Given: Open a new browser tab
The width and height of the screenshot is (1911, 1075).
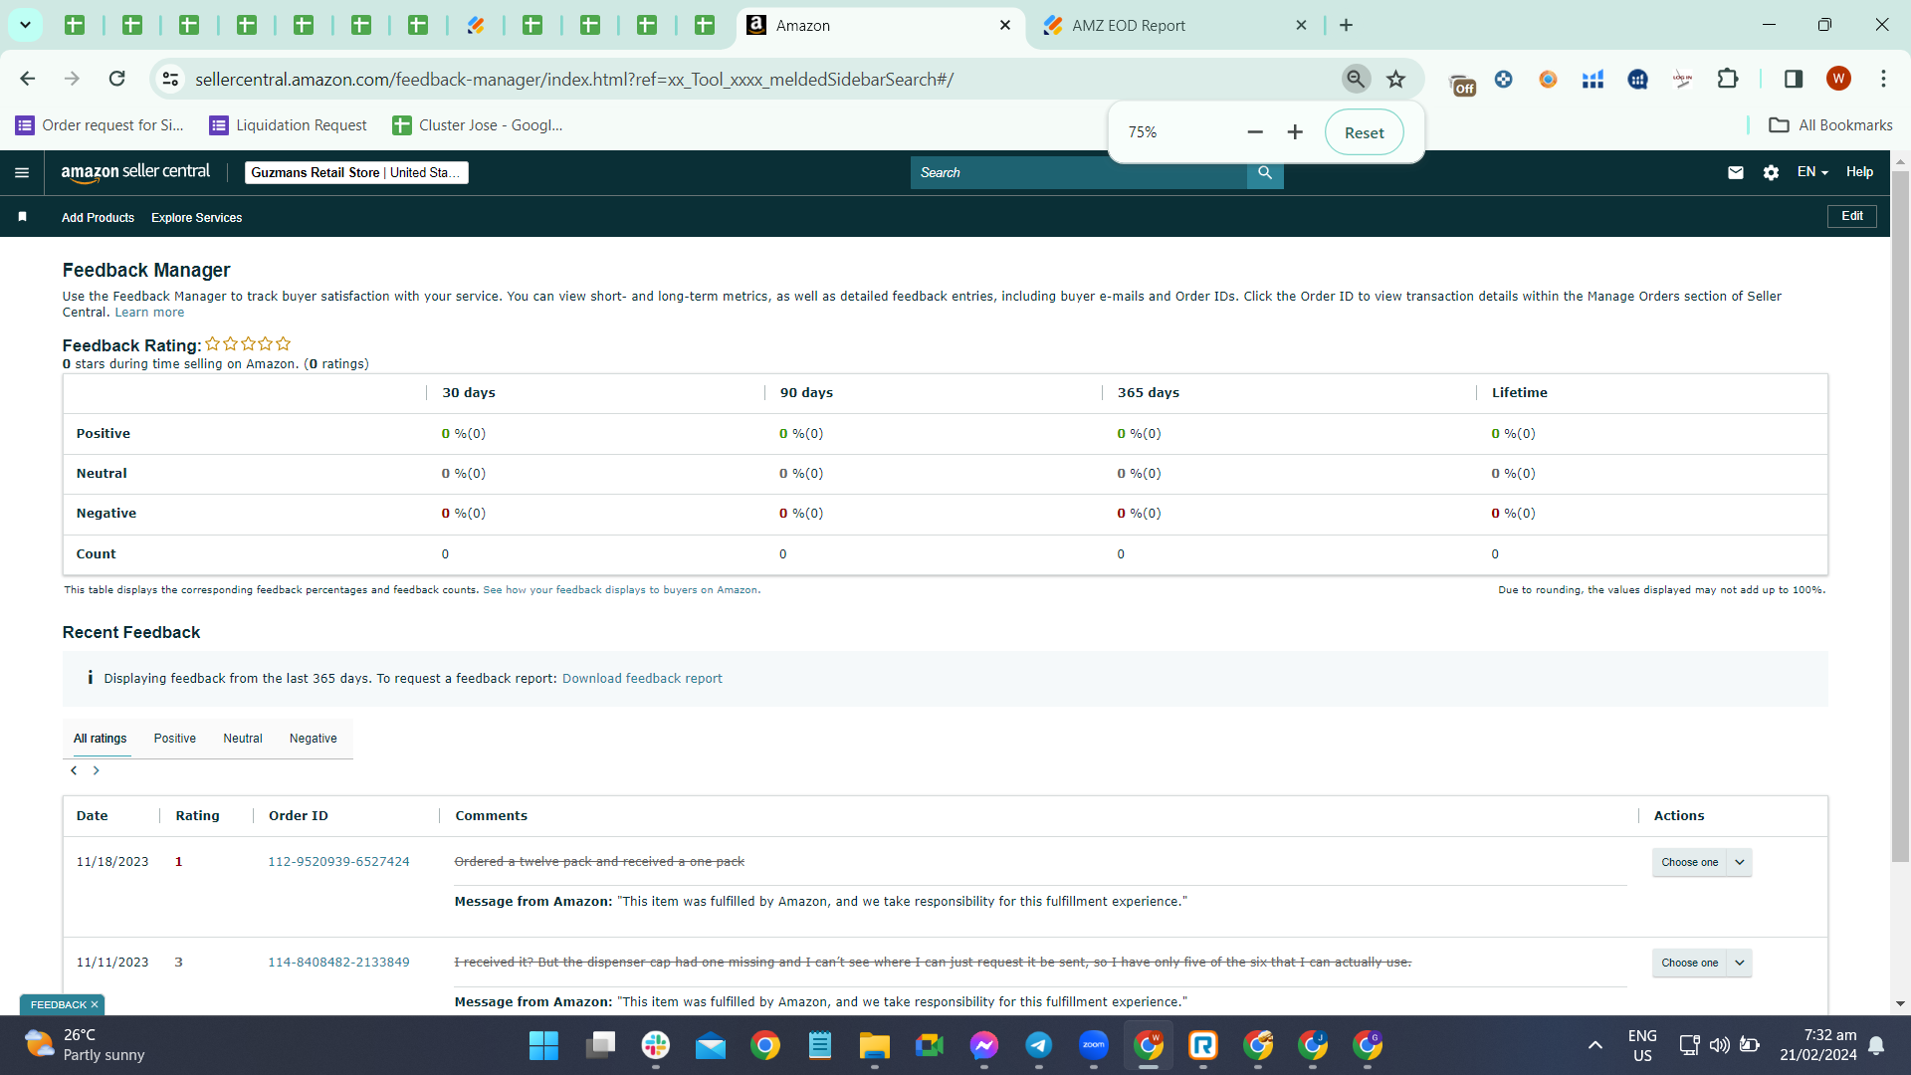Looking at the screenshot, I should [1347, 25].
